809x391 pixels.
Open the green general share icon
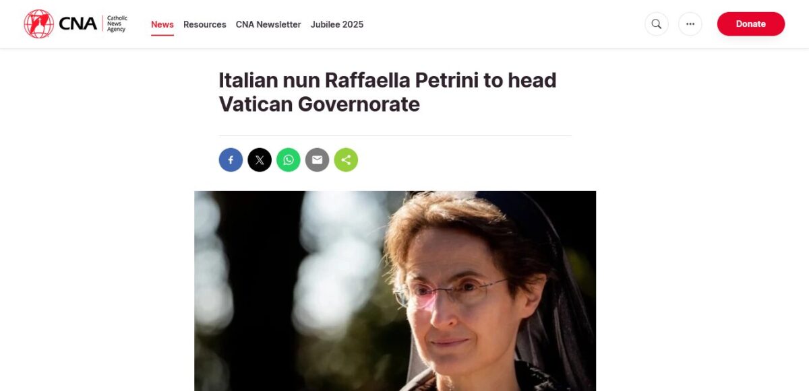point(346,160)
